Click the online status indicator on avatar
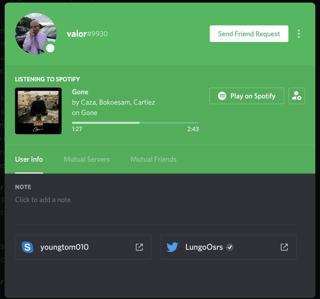 point(50,48)
